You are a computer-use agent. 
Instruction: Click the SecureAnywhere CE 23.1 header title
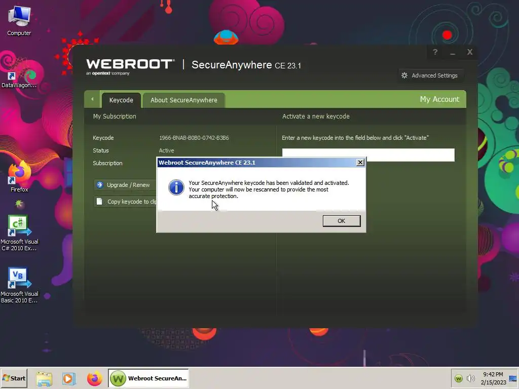click(x=246, y=65)
